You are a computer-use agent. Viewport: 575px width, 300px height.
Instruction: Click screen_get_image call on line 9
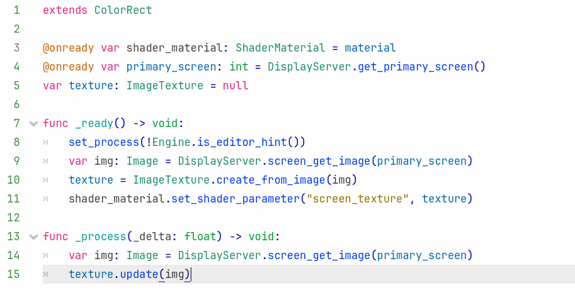319,161
